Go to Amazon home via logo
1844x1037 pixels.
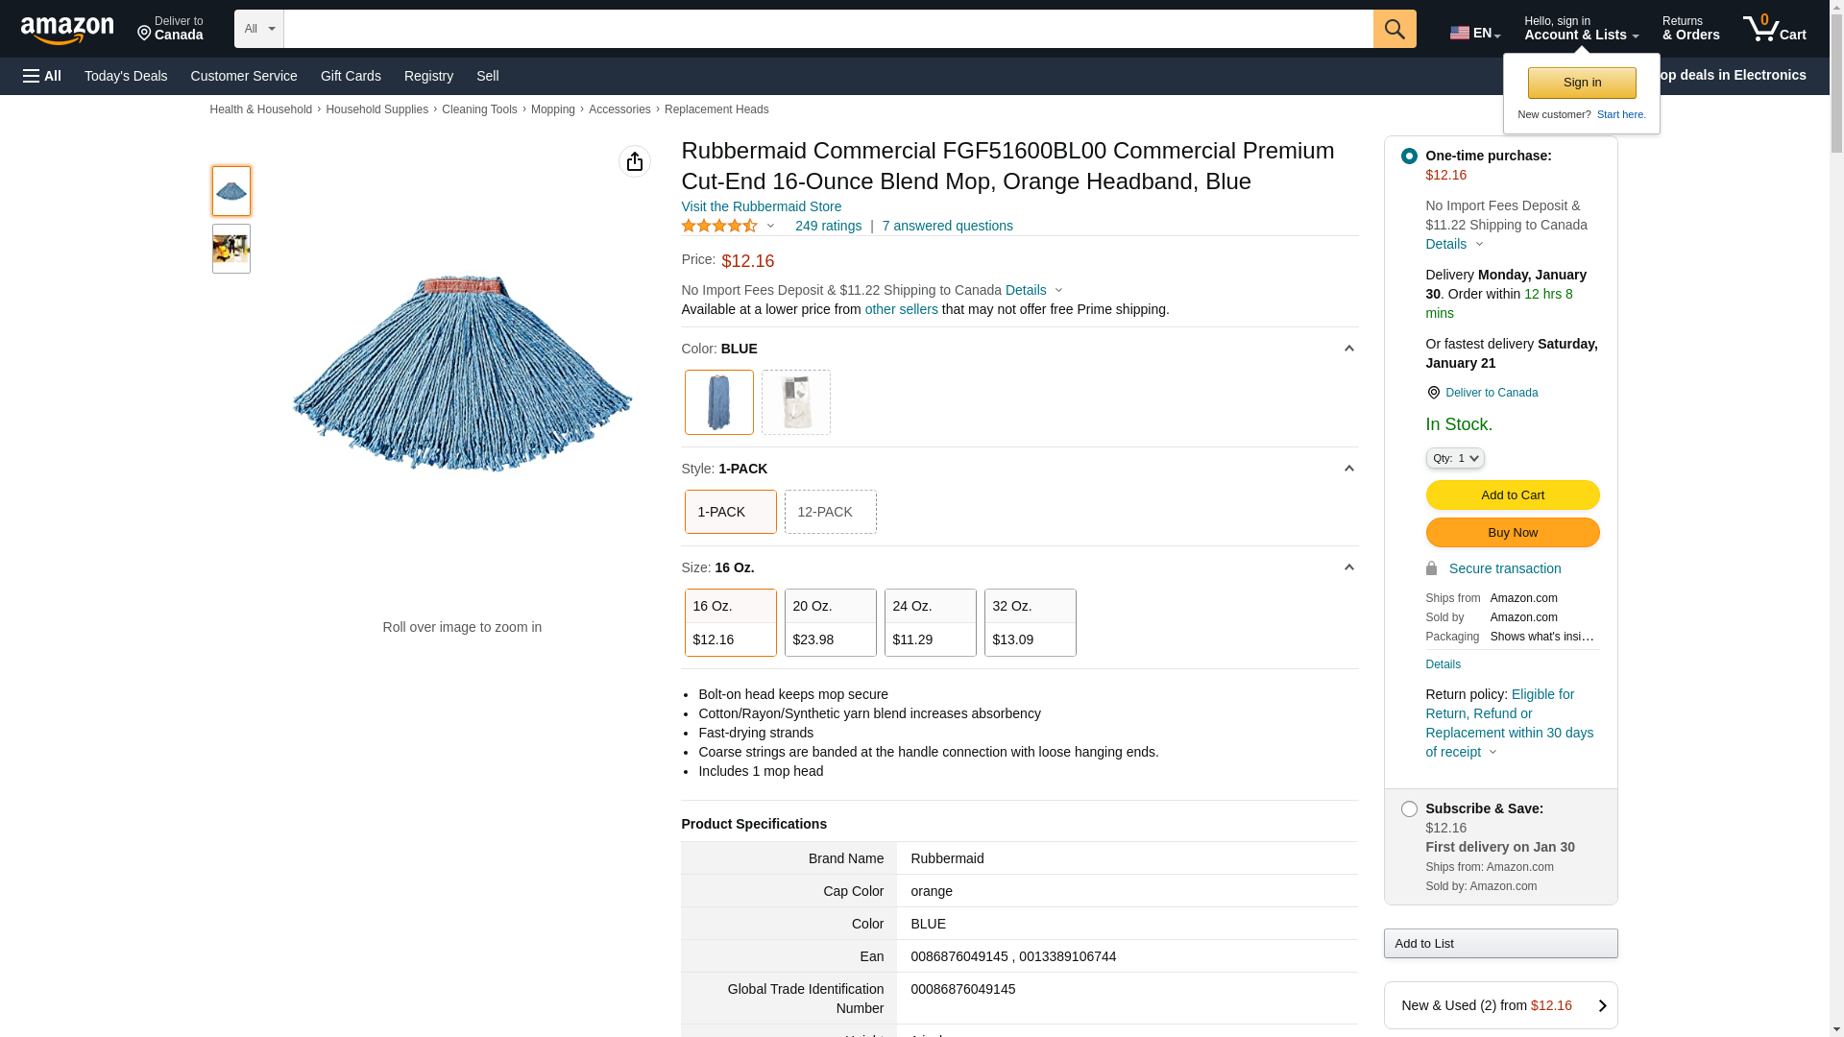(67, 30)
